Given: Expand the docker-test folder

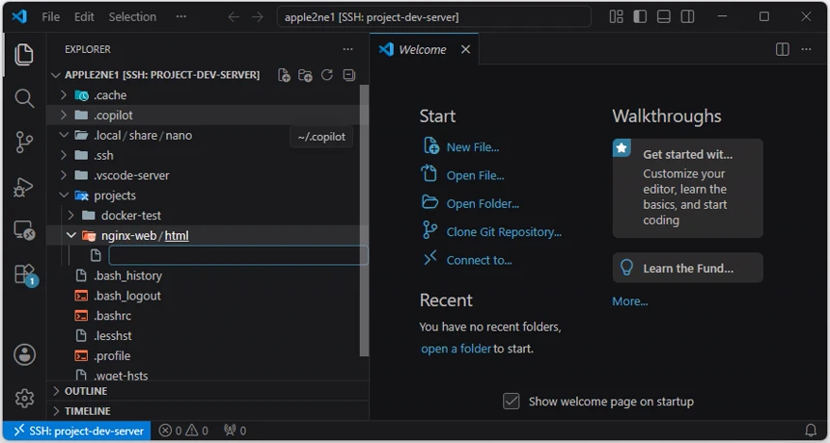Looking at the screenshot, I should [x=70, y=216].
